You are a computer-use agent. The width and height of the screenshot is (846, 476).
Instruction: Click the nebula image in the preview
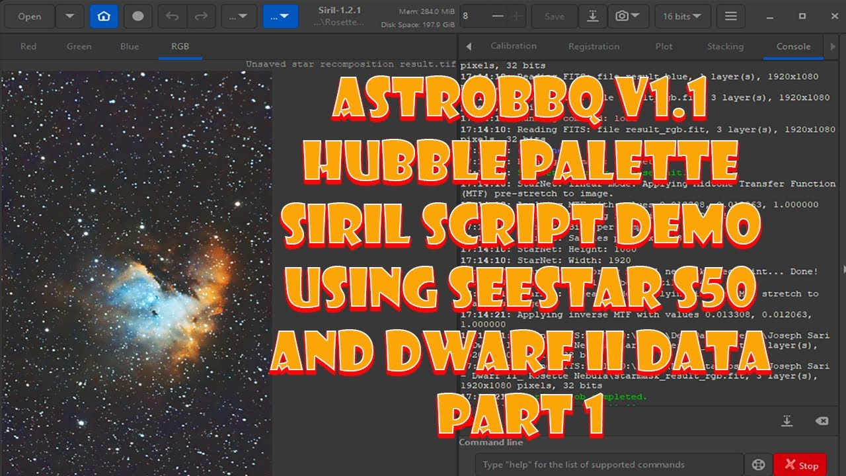click(x=137, y=273)
